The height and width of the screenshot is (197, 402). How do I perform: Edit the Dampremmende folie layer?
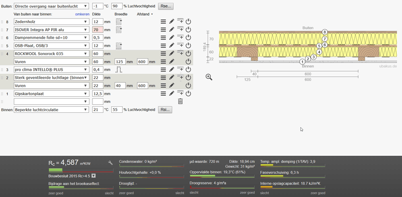point(172,38)
